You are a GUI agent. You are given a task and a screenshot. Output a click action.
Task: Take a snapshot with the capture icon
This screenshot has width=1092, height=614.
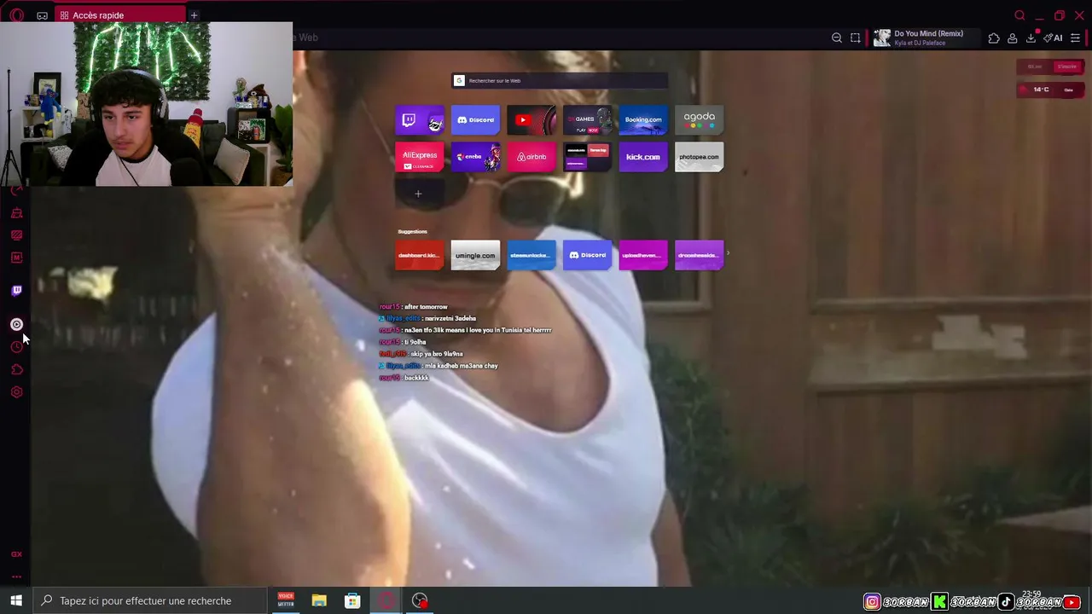click(856, 38)
